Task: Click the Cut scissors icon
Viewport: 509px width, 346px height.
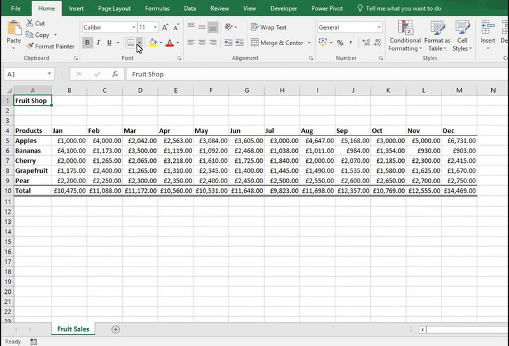Action: 30,24
